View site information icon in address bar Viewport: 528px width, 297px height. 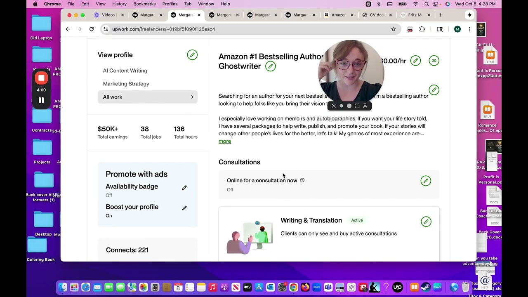[106, 29]
